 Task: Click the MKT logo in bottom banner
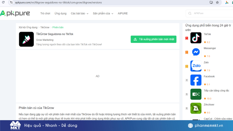[15, 126]
